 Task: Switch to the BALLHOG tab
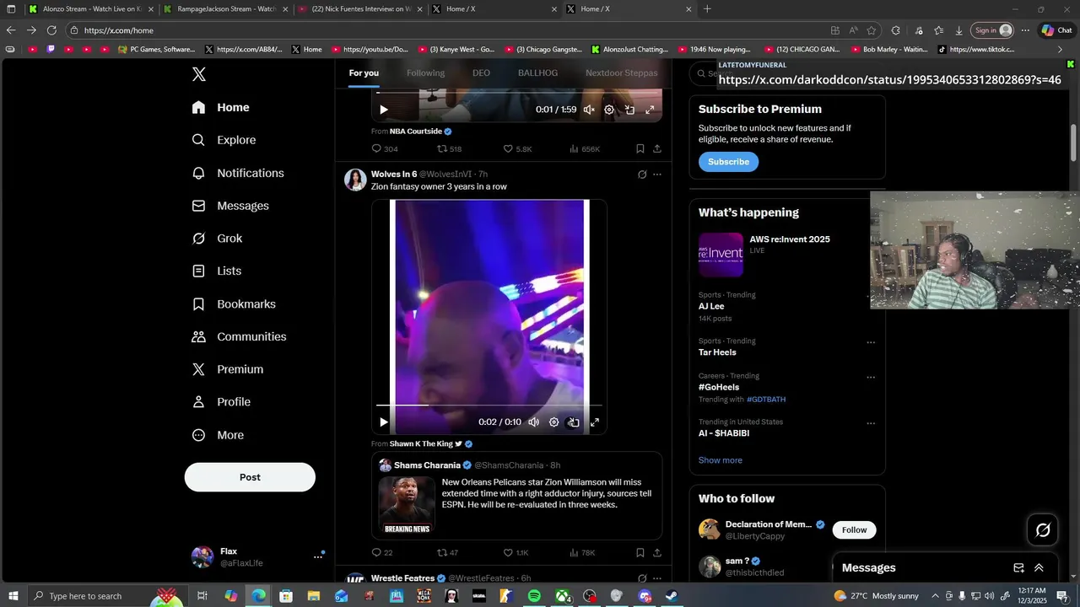point(537,73)
